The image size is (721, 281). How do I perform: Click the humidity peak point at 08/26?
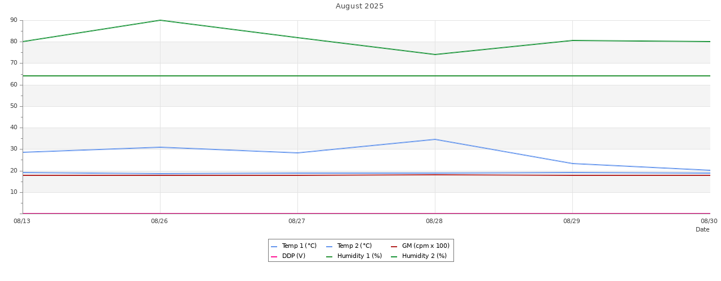coord(160,20)
